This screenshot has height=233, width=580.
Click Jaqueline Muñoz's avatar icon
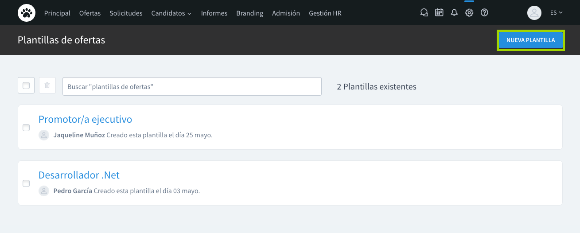[x=44, y=135]
